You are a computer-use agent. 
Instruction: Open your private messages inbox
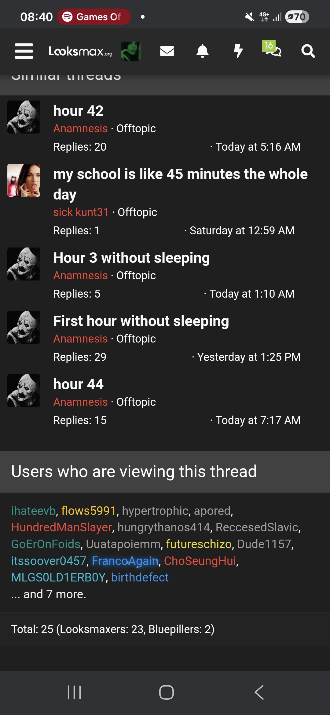(167, 51)
